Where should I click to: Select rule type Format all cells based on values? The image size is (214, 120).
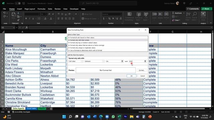(108, 38)
